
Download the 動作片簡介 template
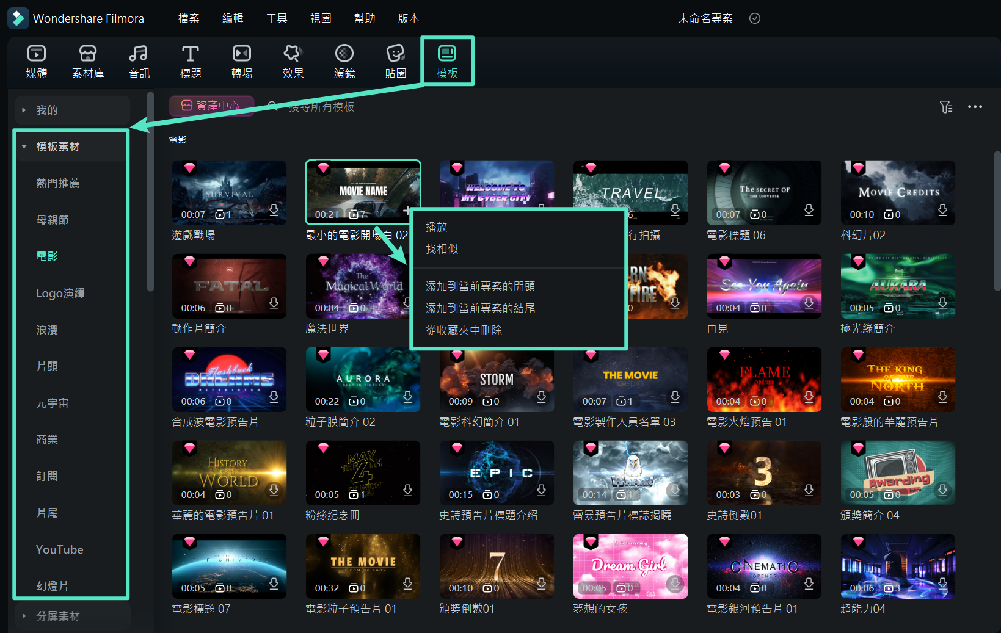tap(274, 303)
